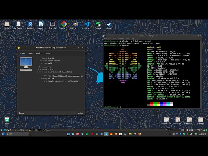Click the terminal window icon in its title bar
Image resolution: width=208 pixels, height=156 pixels.
coord(105,36)
